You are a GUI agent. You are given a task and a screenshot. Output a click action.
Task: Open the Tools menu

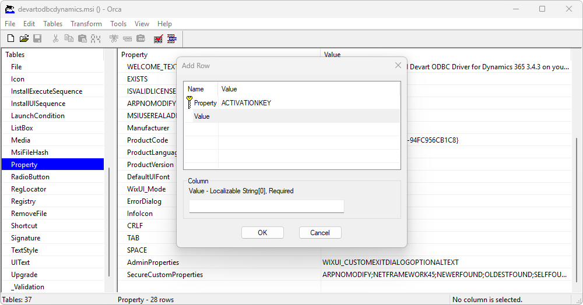118,24
